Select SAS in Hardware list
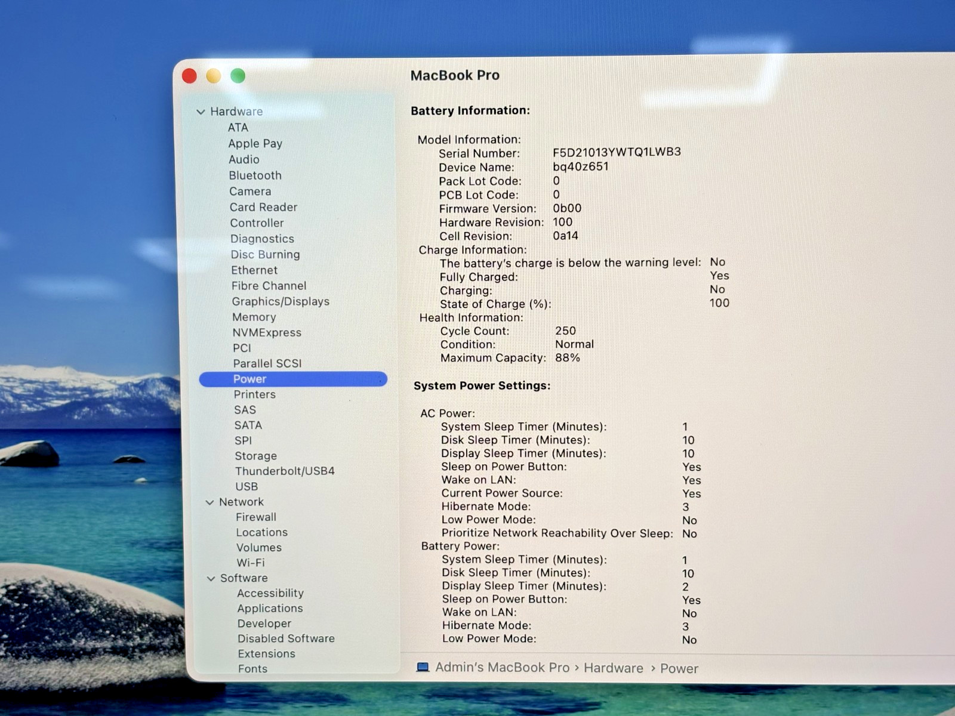Image resolution: width=955 pixels, height=716 pixels. (245, 410)
